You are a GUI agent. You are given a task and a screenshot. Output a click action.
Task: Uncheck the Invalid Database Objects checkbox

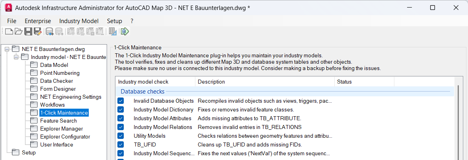[121, 101]
